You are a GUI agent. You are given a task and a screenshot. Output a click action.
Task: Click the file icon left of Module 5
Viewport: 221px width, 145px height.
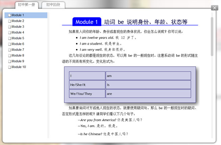pyautogui.click(x=9, y=38)
